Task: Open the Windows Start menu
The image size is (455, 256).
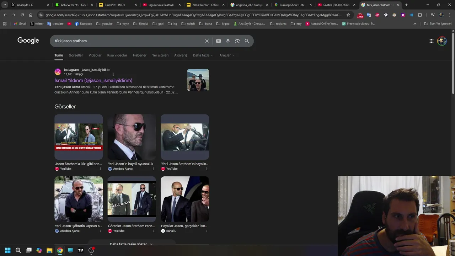Action: click(8, 250)
